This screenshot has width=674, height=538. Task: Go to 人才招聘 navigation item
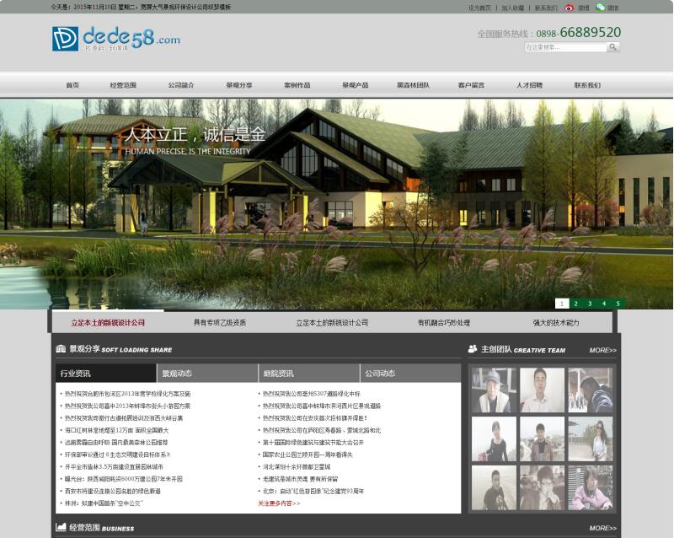pos(529,85)
